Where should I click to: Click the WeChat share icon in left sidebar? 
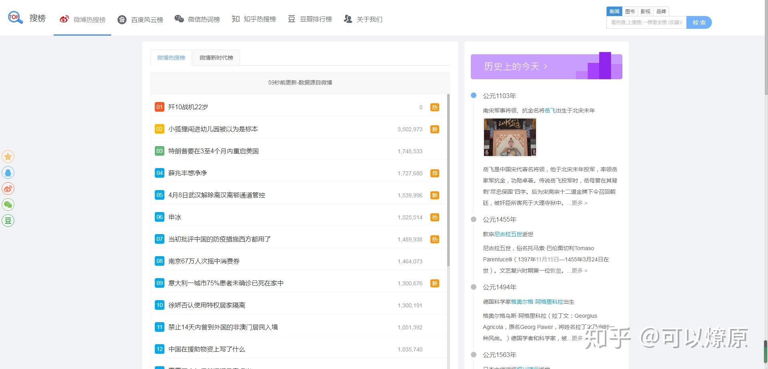[x=8, y=205]
